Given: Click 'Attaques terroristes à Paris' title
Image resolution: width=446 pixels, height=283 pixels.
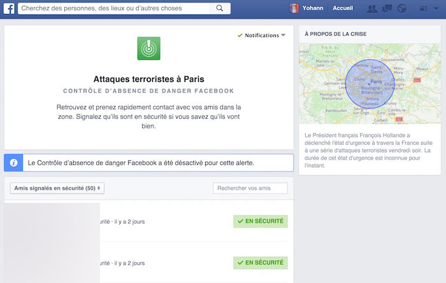Looking at the screenshot, I should pyautogui.click(x=148, y=79).
